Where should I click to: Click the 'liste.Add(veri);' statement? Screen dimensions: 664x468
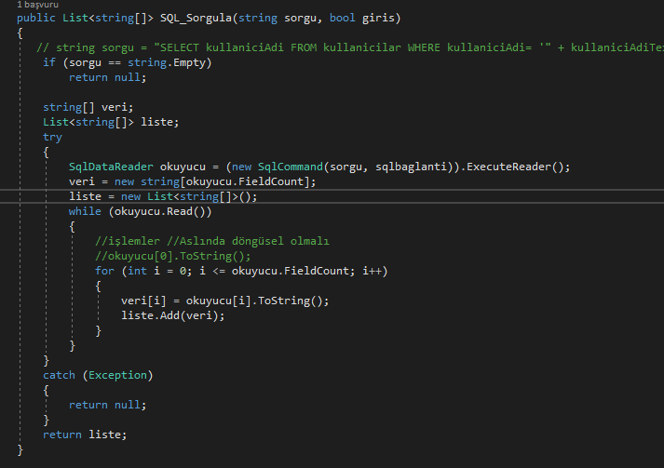(x=173, y=315)
